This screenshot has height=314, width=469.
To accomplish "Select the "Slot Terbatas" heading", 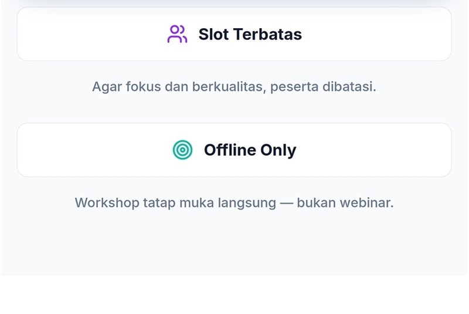I will coord(250,34).
